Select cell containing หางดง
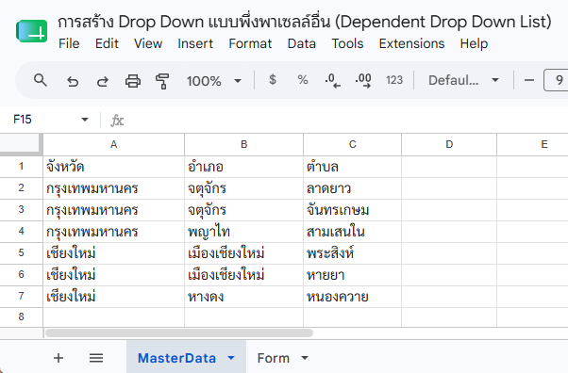Screen dimensions: 568x373 point(243,297)
